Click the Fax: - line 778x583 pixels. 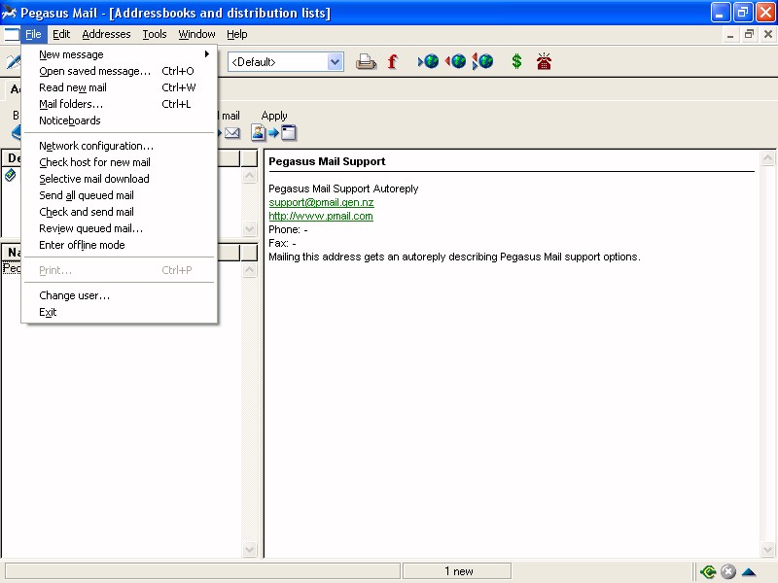pyautogui.click(x=282, y=244)
